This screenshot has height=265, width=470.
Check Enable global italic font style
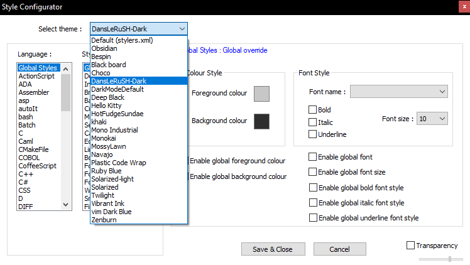pyautogui.click(x=313, y=203)
